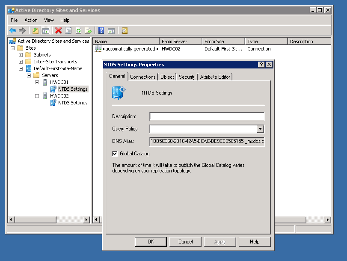Viewport: 347px width, 261px height.
Task: Sort by From Server column header
Action: [x=181, y=42]
